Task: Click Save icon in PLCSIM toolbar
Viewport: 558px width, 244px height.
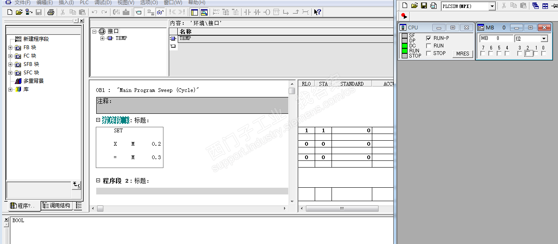Action: pos(424,5)
